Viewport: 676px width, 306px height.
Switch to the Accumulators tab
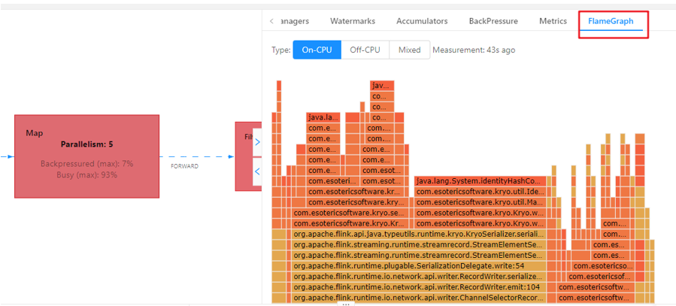pos(422,21)
